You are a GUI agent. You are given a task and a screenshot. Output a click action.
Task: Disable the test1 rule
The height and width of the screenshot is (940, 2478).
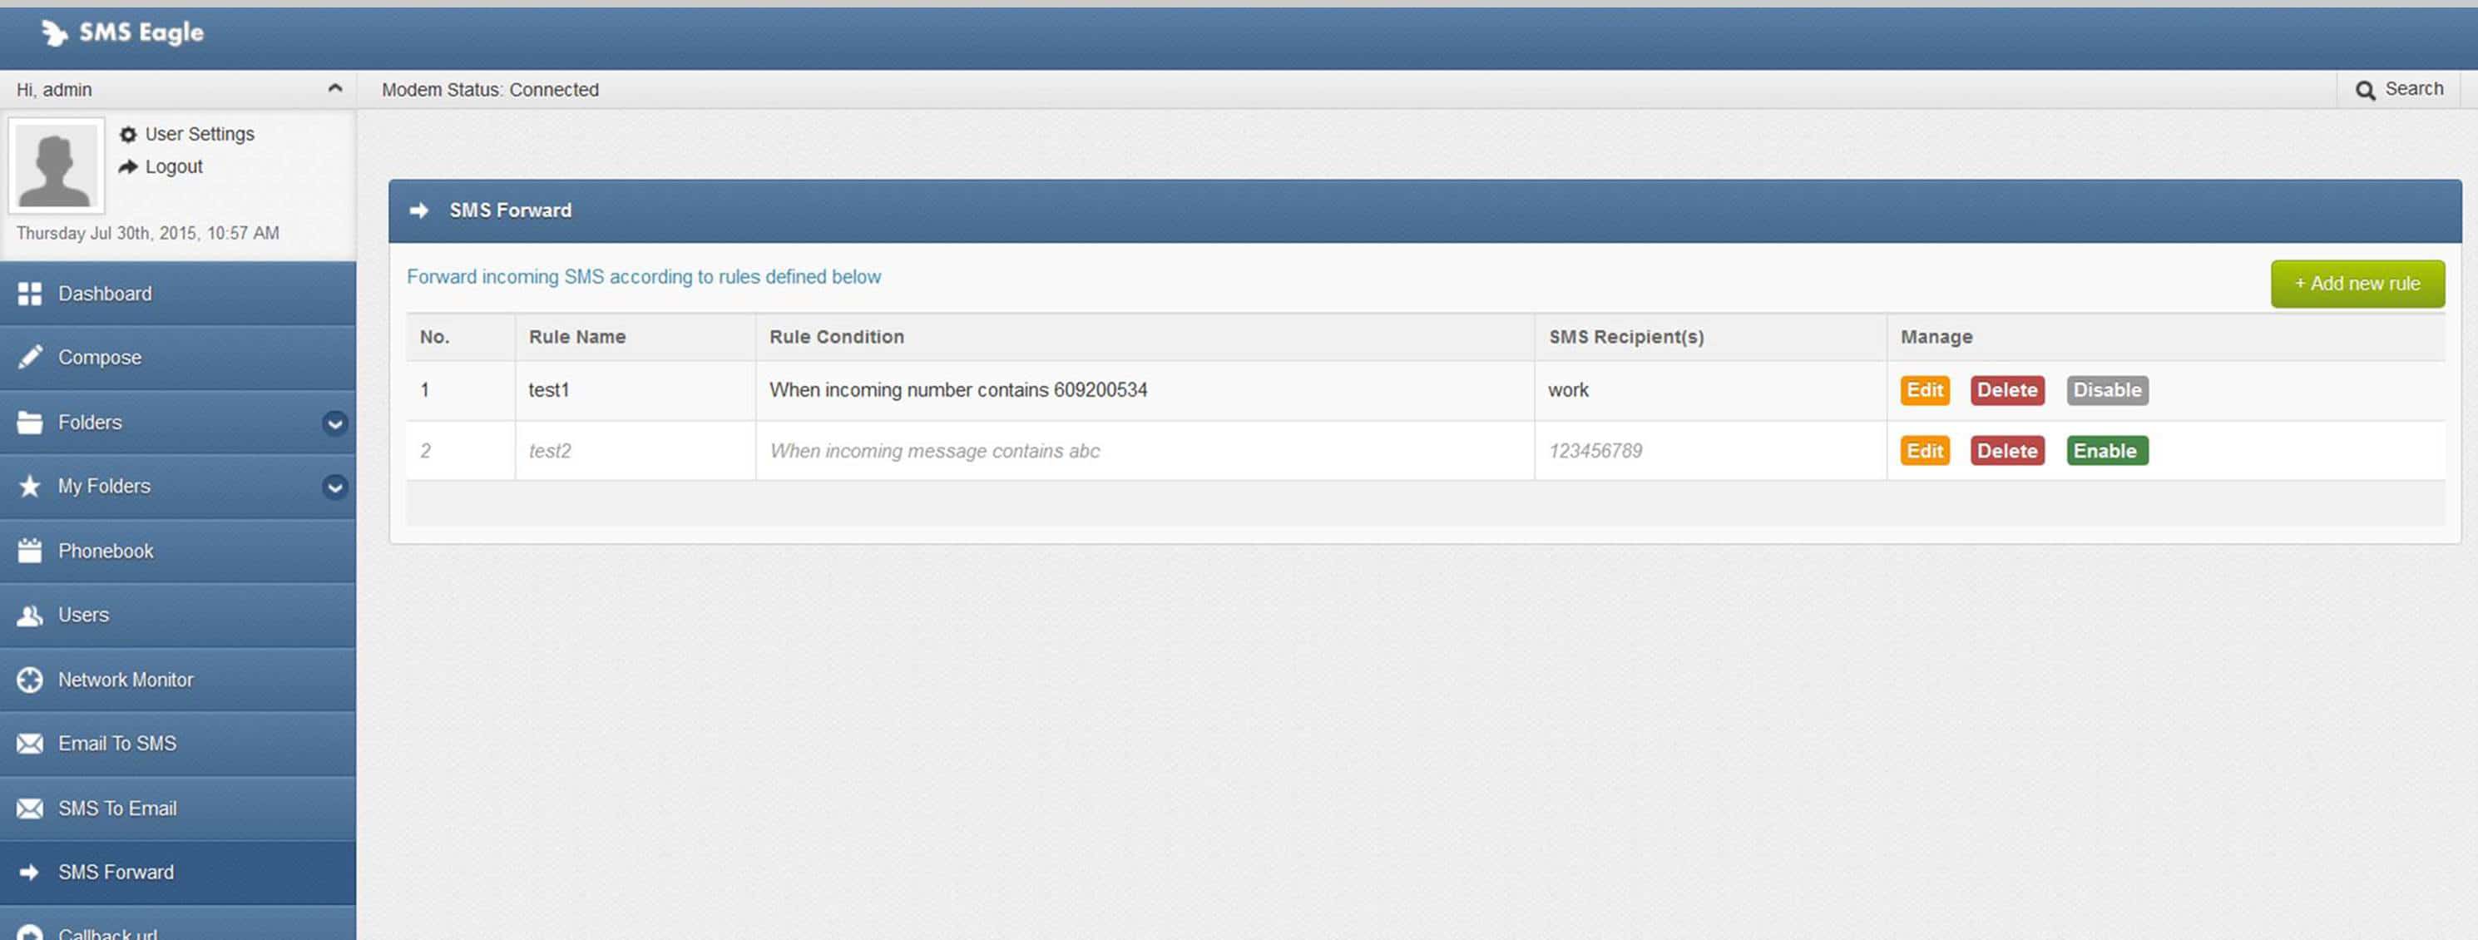pyautogui.click(x=2107, y=391)
